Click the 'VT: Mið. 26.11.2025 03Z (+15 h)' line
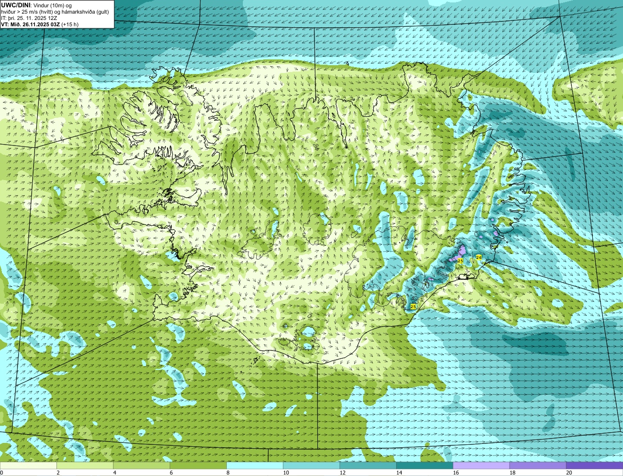Screen dimensions: 623x476 click(40, 24)
